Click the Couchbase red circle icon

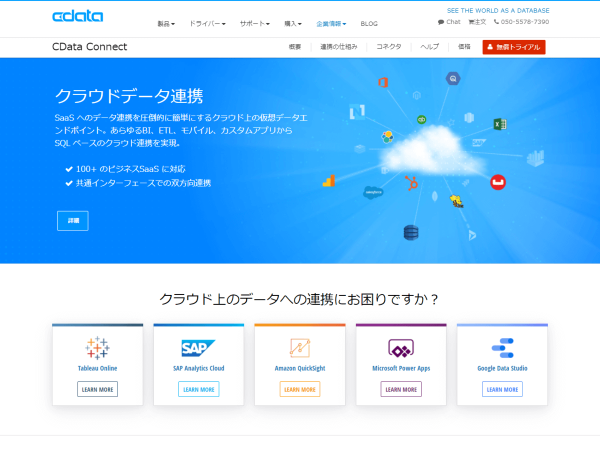498,182
